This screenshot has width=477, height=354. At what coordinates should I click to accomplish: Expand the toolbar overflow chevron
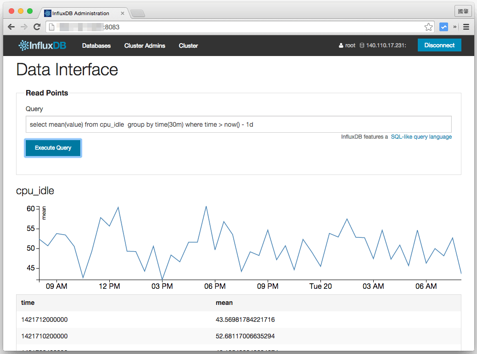[455, 27]
